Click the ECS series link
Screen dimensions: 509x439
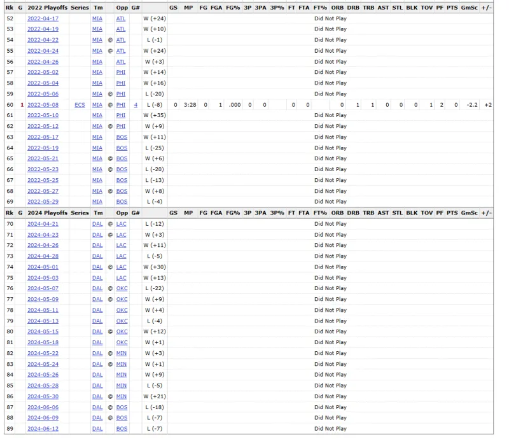[80, 104]
